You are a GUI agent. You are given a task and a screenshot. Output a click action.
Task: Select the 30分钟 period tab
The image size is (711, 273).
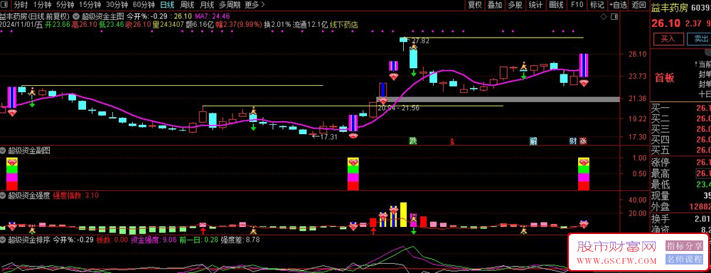(117, 5)
